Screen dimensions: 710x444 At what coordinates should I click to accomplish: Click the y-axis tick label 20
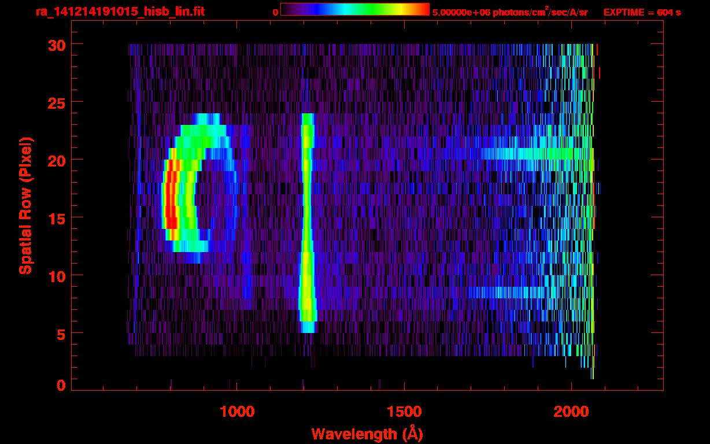[56, 160]
